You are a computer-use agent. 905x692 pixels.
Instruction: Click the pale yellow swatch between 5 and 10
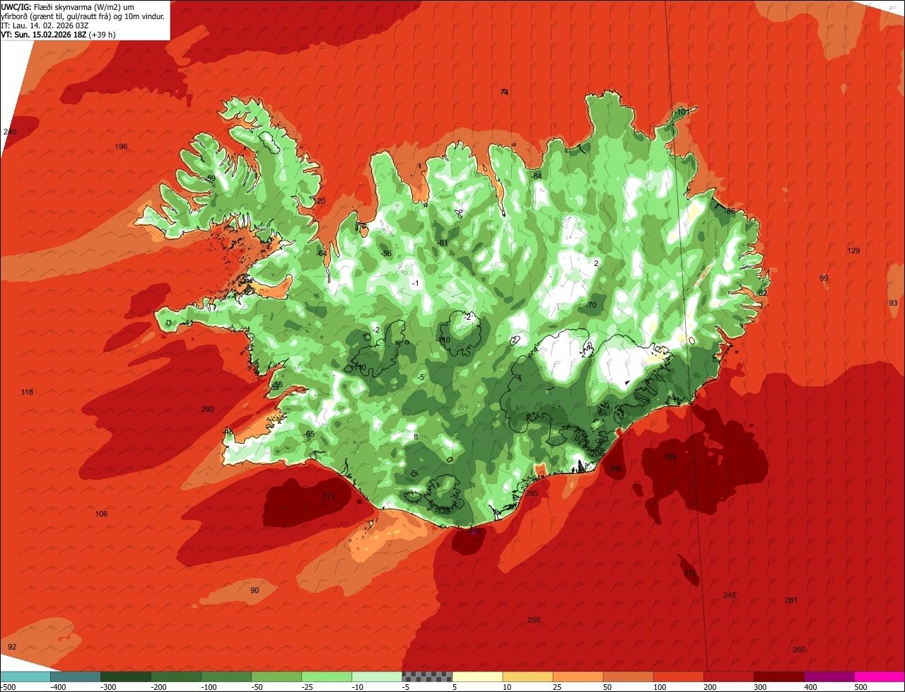coord(477,676)
